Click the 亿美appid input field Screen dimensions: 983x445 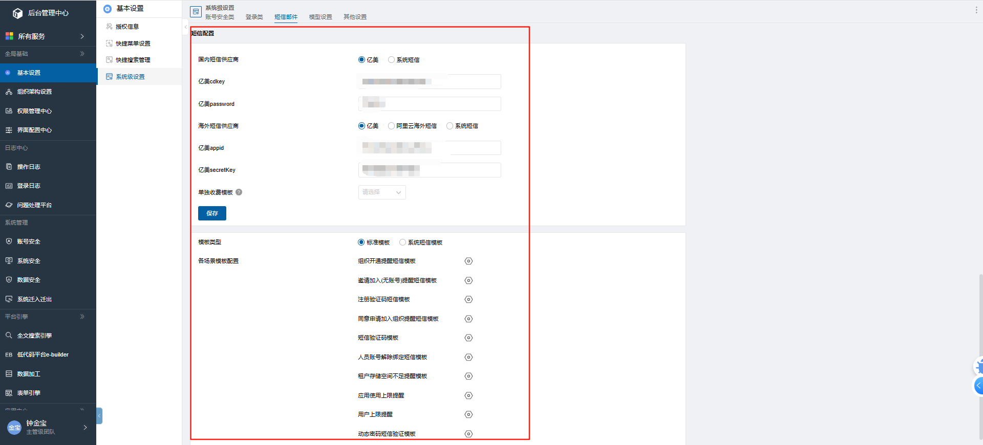(x=430, y=148)
